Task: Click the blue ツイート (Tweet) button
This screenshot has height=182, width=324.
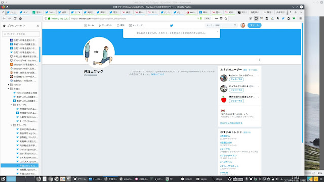Action: tap(254, 25)
